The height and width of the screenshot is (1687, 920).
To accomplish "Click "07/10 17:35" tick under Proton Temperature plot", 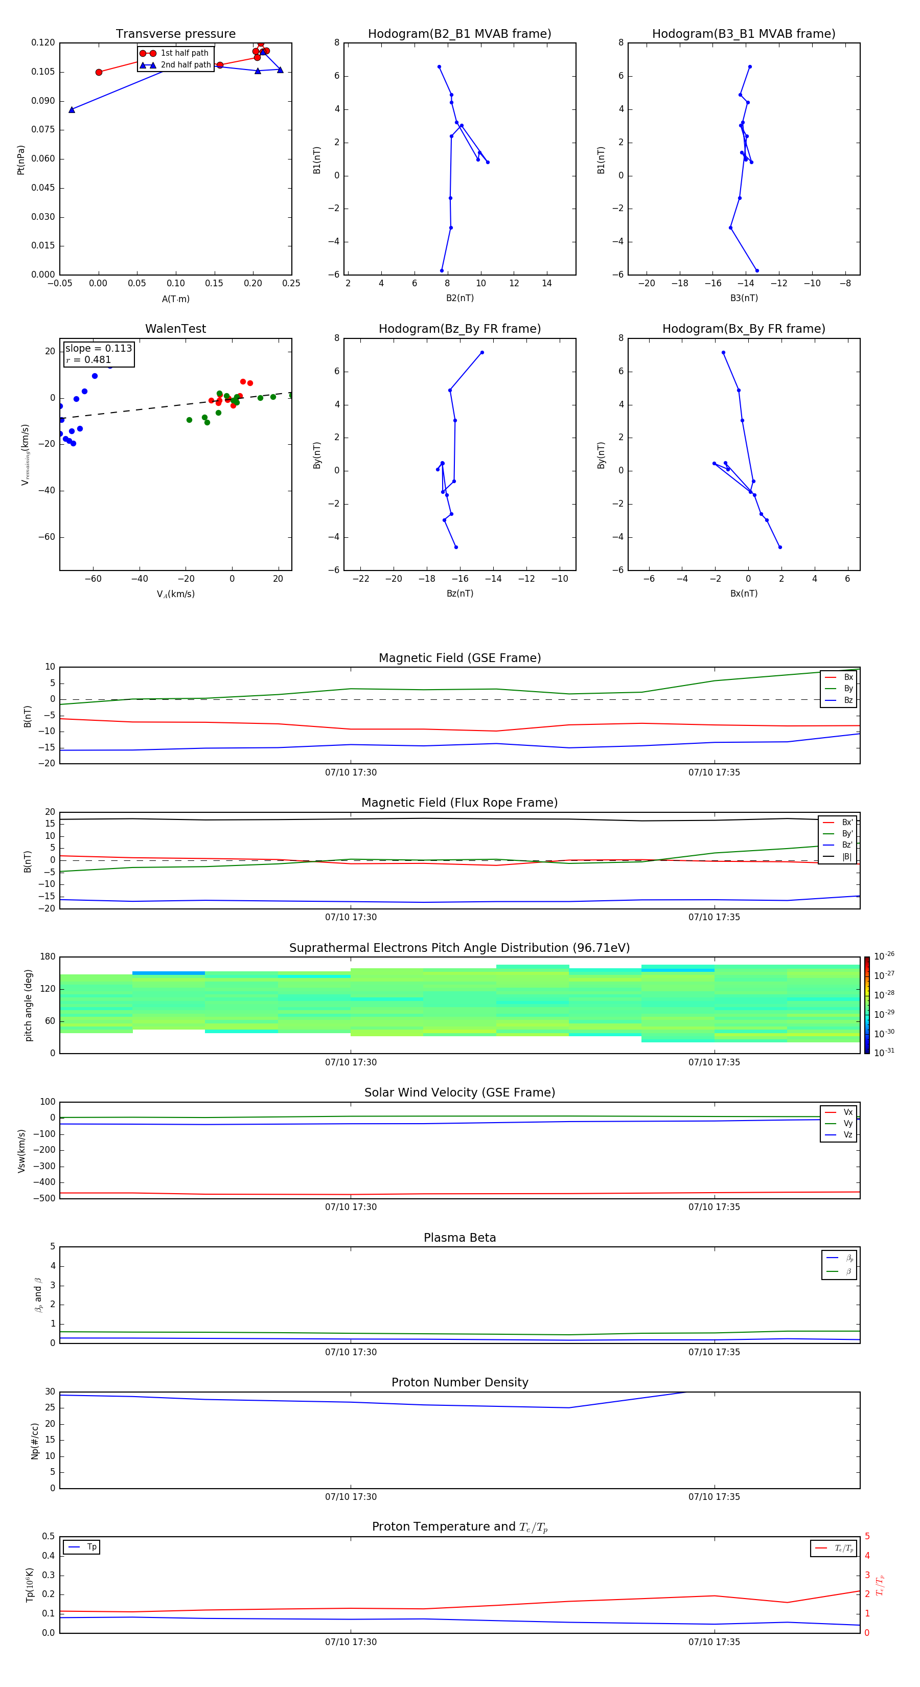I will (x=714, y=1642).
